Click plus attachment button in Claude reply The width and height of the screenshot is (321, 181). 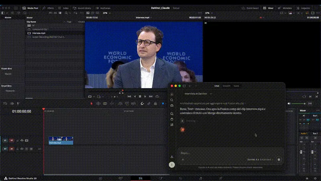(183, 159)
